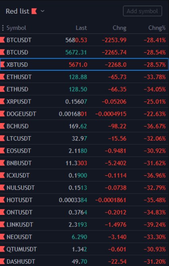This screenshot has width=169, height=266.
Task: Click the last price 5672.31
Action: [x=76, y=52]
